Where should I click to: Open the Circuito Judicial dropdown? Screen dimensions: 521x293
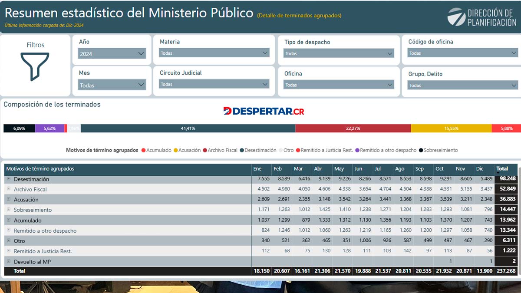pos(214,84)
